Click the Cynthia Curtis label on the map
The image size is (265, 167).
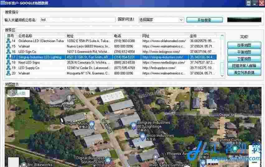coord(229,140)
